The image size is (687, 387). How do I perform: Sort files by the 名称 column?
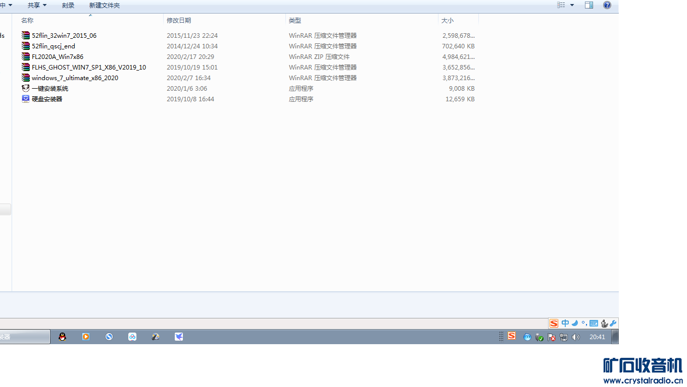point(27,20)
